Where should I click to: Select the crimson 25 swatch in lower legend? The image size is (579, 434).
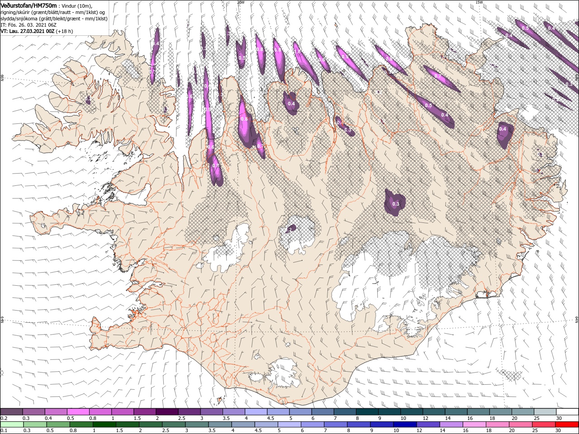[544, 425]
